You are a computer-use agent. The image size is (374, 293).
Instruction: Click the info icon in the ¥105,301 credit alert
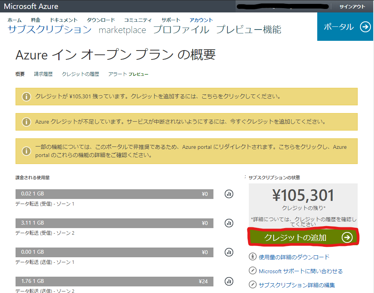[x=26, y=96]
